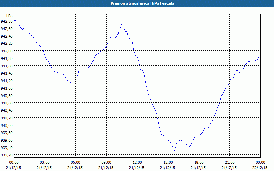Click the pressure curve dip before 06:00
The image size is (274, 171).
[x=72, y=85]
